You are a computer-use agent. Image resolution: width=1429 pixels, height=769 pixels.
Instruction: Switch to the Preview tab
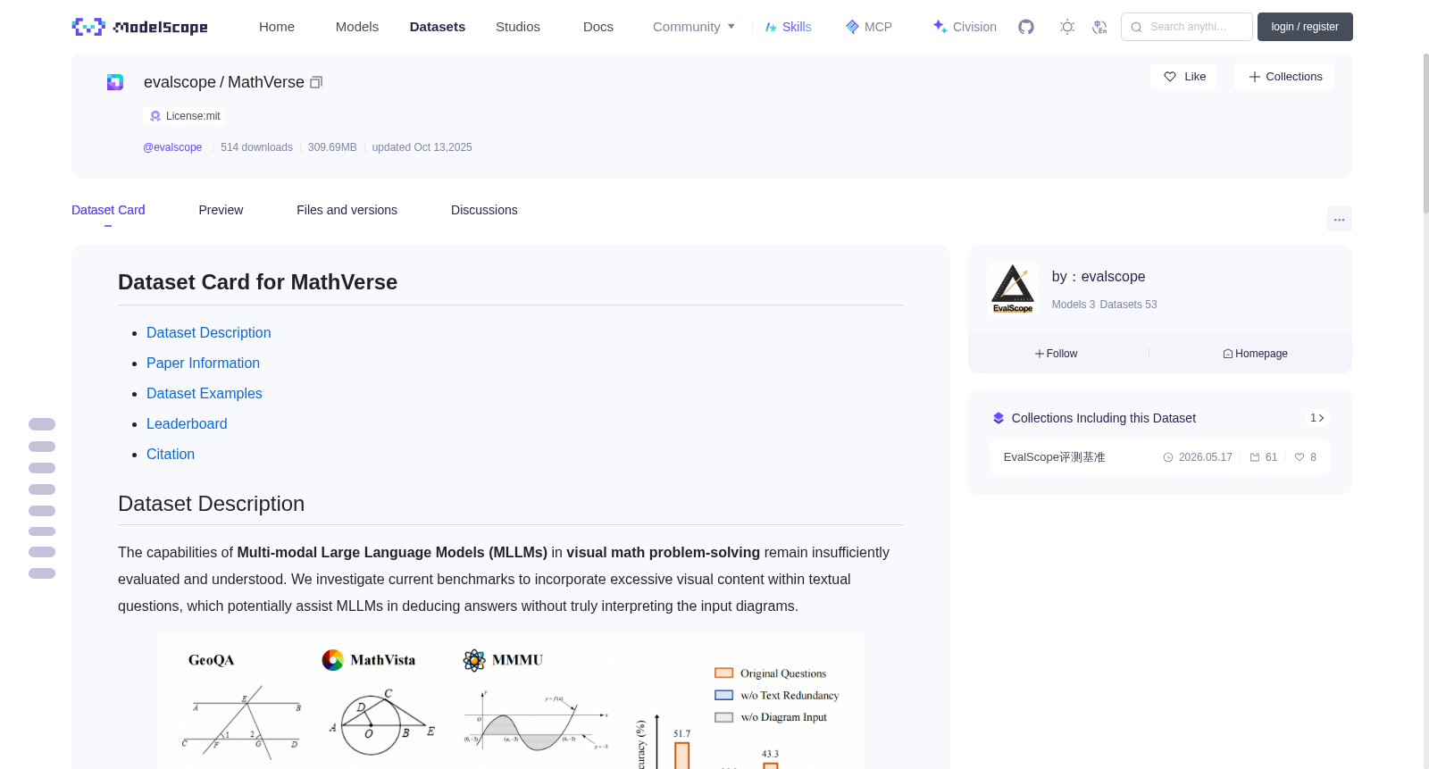point(221,210)
